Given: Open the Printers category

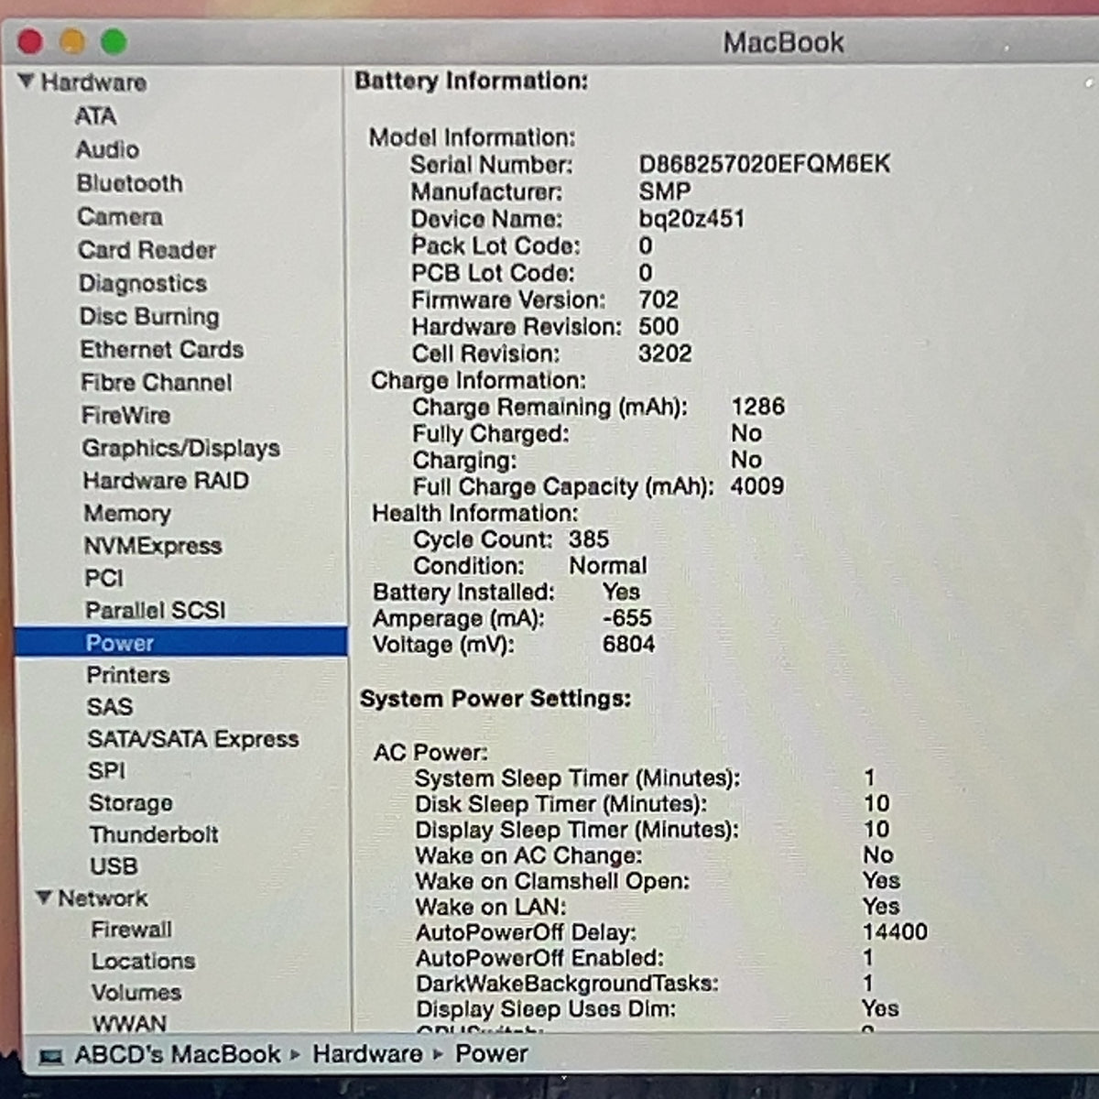Looking at the screenshot, I should coord(128,675).
